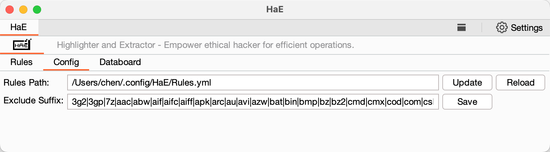Switch to the Rules tab
550x152 pixels.
click(21, 62)
